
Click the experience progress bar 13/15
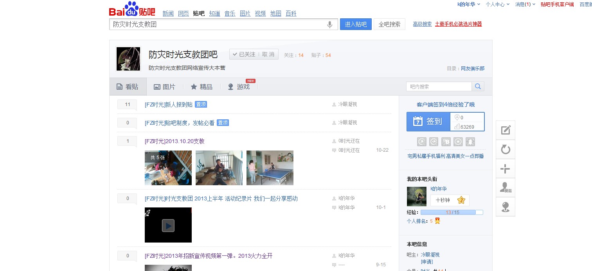click(452, 213)
